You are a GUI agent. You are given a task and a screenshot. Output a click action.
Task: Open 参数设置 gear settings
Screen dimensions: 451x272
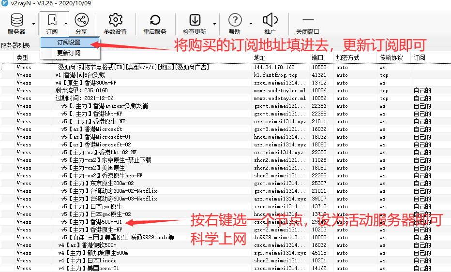pos(115,20)
